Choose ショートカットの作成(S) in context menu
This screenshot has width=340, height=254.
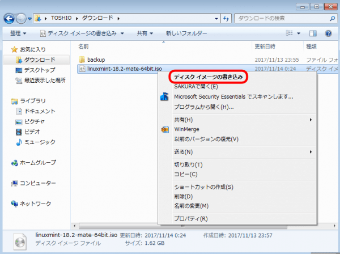(x=203, y=187)
